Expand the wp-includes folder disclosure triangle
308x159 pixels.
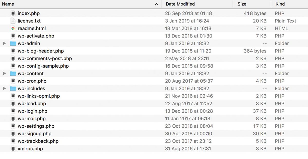click(x=4, y=89)
